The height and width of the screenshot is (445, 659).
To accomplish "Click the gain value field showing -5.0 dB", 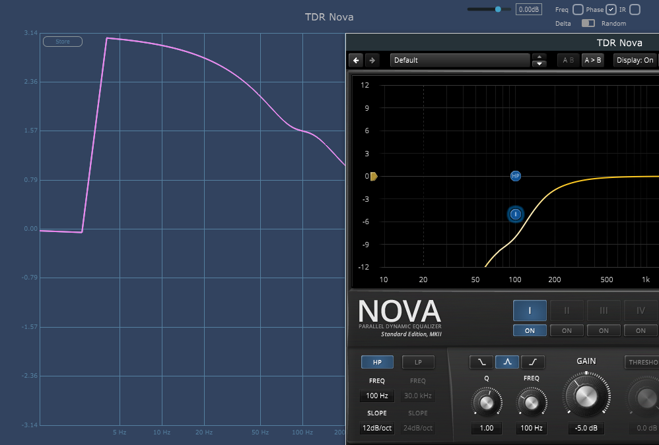I will pyautogui.click(x=586, y=429).
